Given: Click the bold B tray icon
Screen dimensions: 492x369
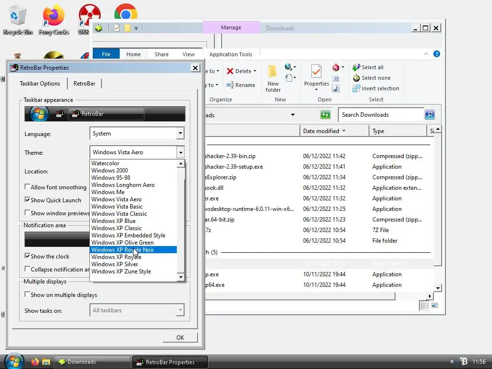Looking at the screenshot, I should point(464,361).
